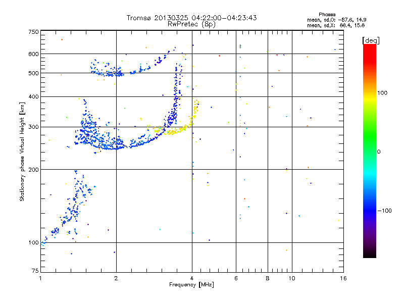
Task: Click the 'RwPretec (8p)' subtitle
Action: tap(191, 24)
